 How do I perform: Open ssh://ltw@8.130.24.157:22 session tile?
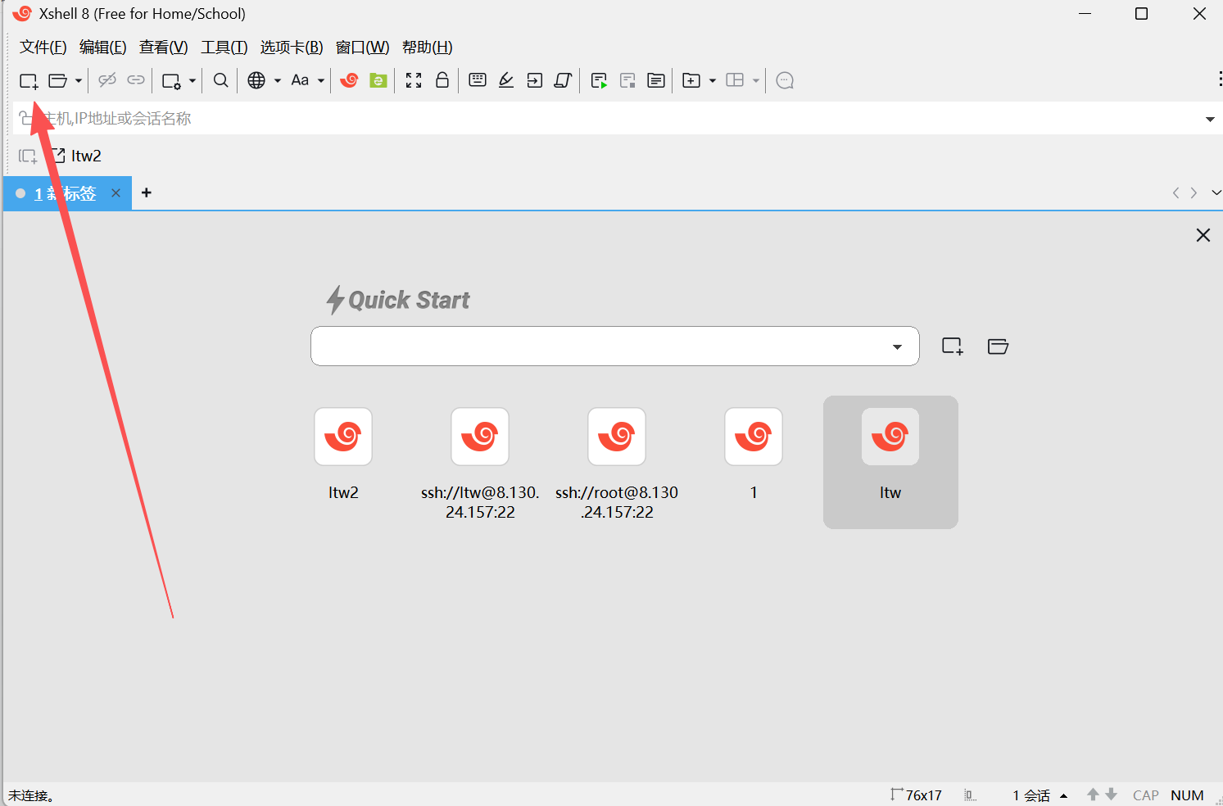pyautogui.click(x=480, y=464)
